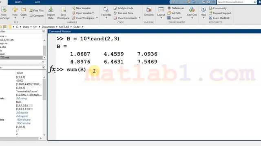Collapse the folder details panel chevron
The width and height of the screenshot is (261, 146).
coord(43,62)
